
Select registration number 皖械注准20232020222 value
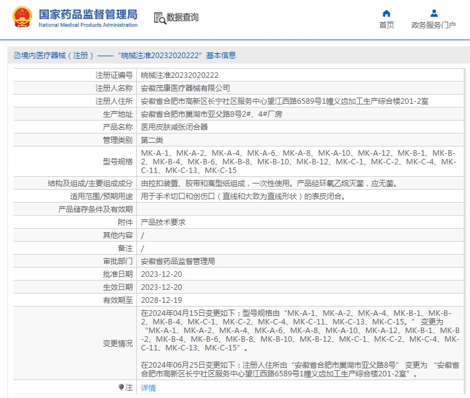coord(180,75)
